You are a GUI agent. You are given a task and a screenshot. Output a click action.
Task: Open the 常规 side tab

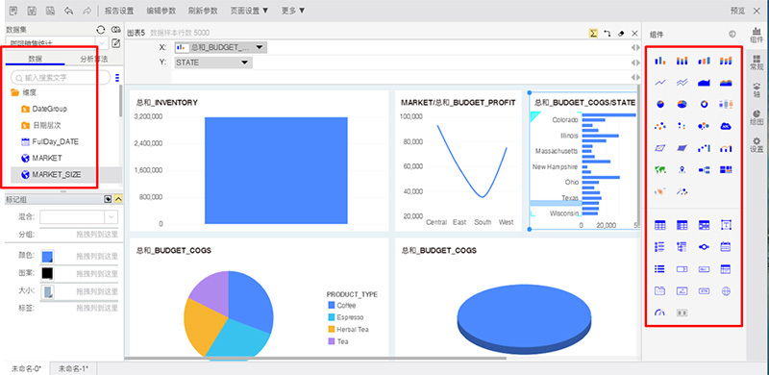(x=757, y=62)
